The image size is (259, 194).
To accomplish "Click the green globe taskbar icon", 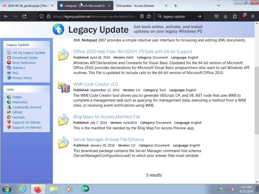I will coord(85,189).
